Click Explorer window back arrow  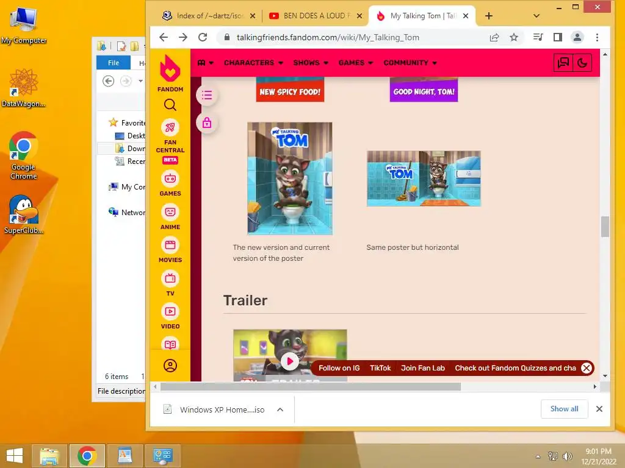pos(108,81)
